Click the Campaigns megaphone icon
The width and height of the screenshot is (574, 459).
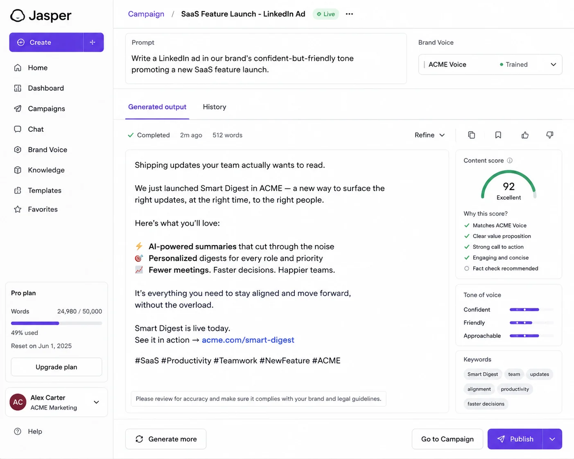[18, 108]
